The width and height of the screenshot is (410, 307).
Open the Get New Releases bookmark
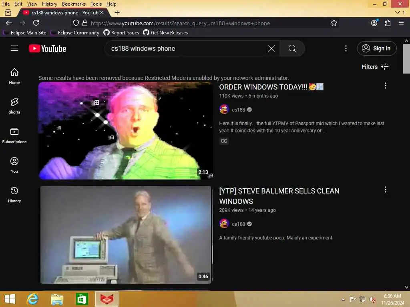tap(165, 33)
